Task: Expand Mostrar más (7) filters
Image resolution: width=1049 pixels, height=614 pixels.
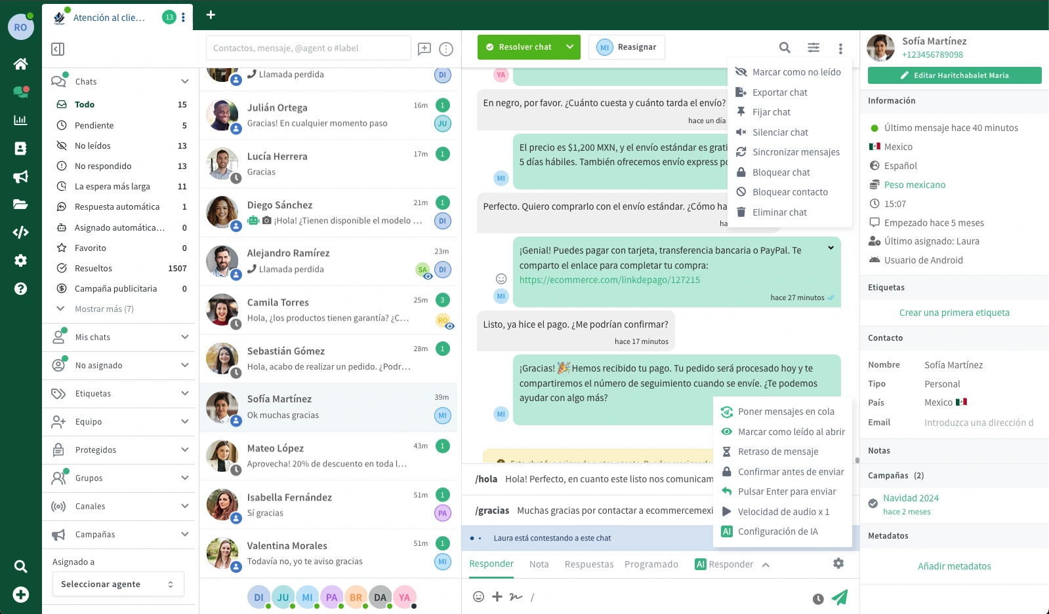Action: 96,309
